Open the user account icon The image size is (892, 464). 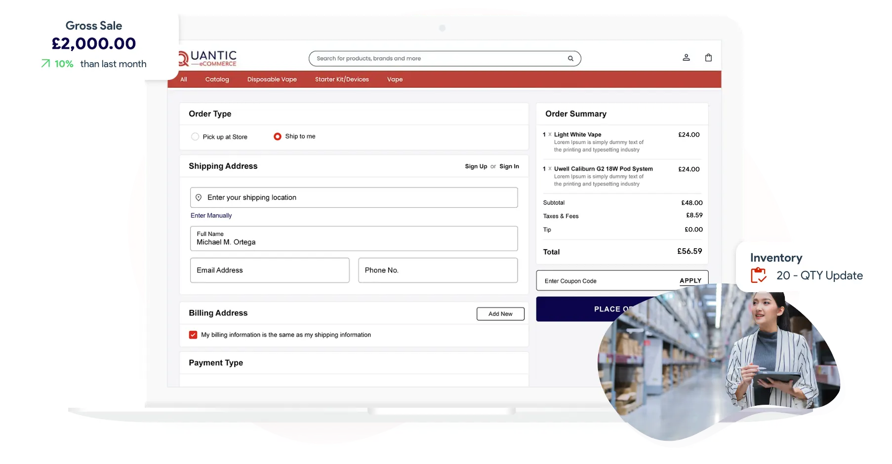point(686,58)
